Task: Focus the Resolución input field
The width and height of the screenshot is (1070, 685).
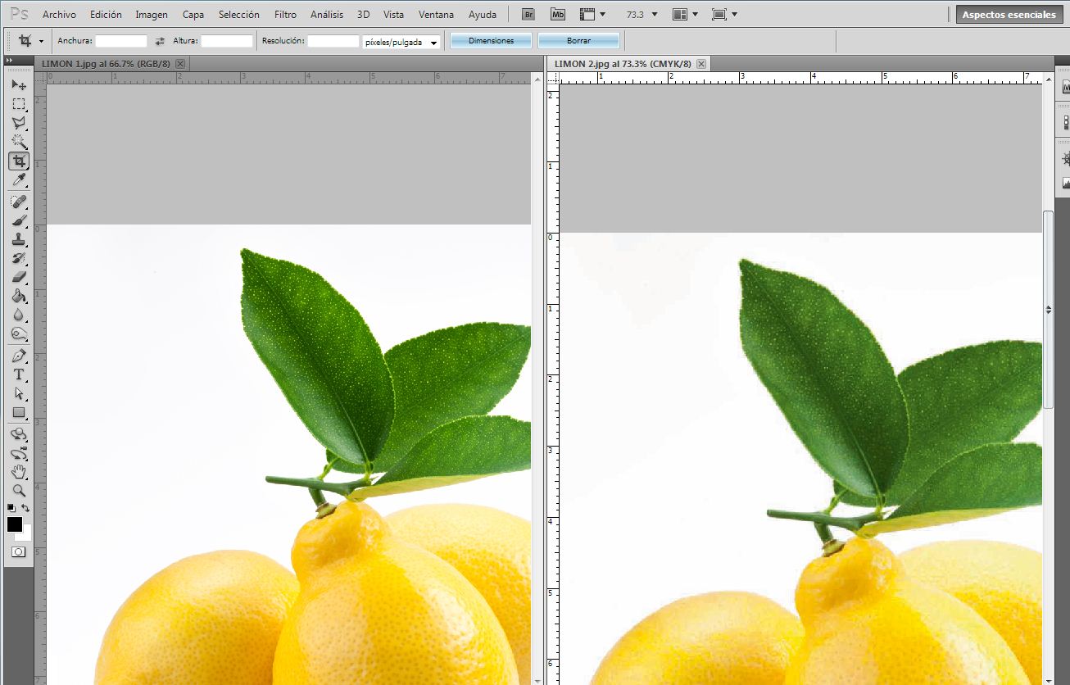Action: (x=333, y=41)
